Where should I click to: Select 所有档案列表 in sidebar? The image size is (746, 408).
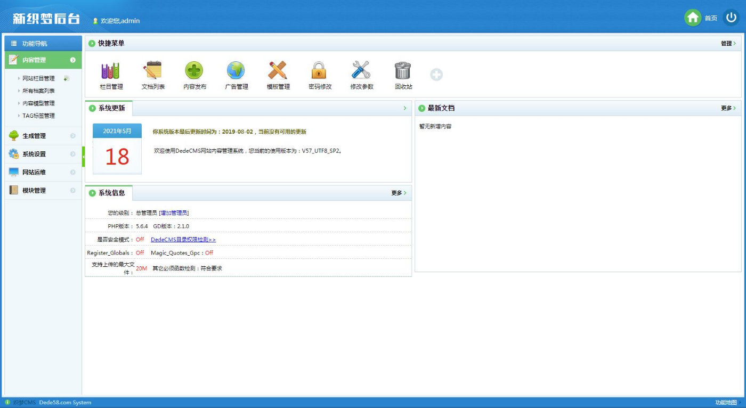click(x=38, y=91)
